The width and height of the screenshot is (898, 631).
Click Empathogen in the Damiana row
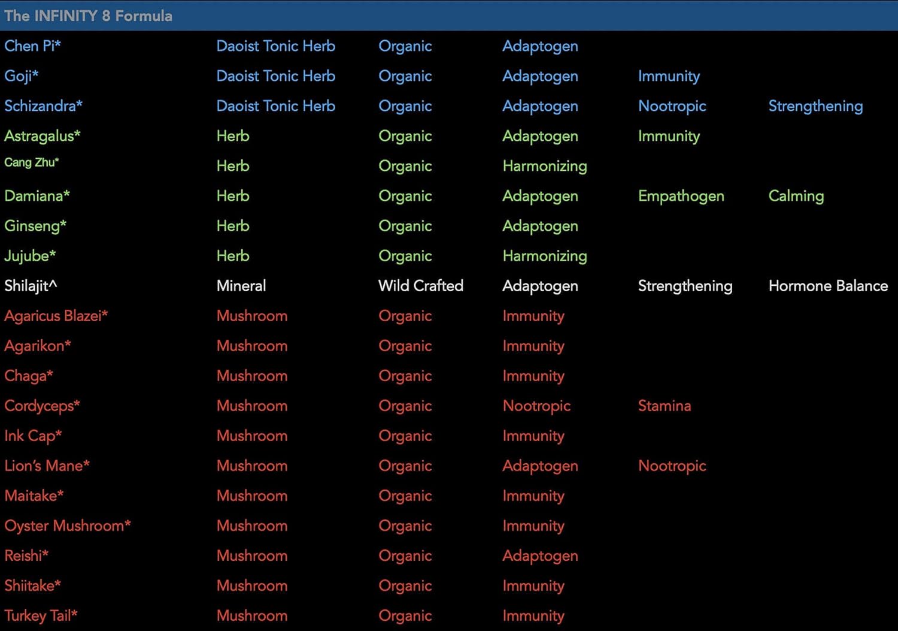click(681, 196)
